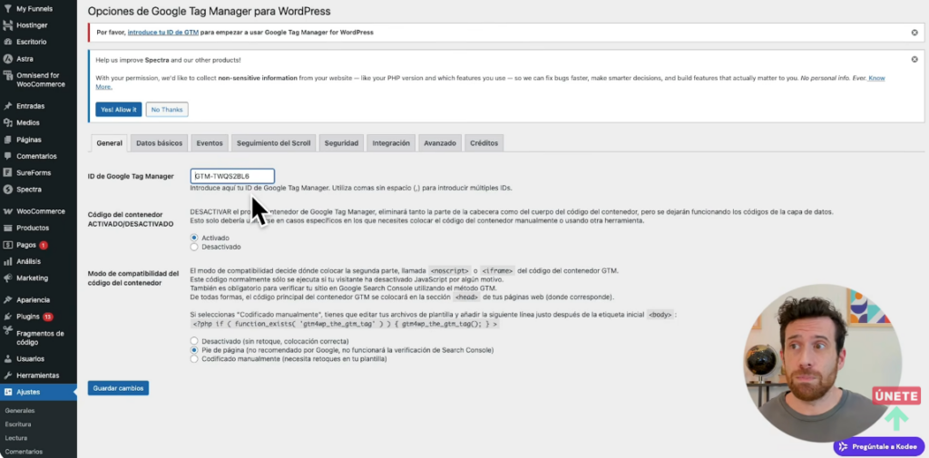Click the Comentarios speech bubble icon
Screen dimensions: 929x458
(7, 156)
